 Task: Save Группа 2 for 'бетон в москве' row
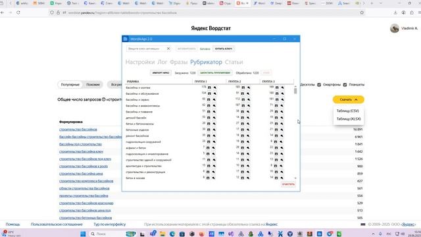(x=243, y=178)
